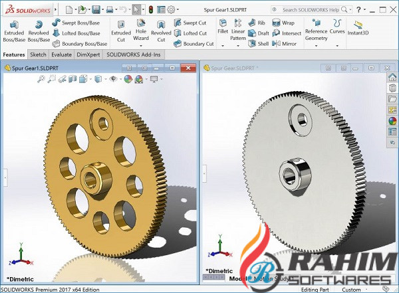
Task: Use the Shell feature
Action: [x=258, y=44]
